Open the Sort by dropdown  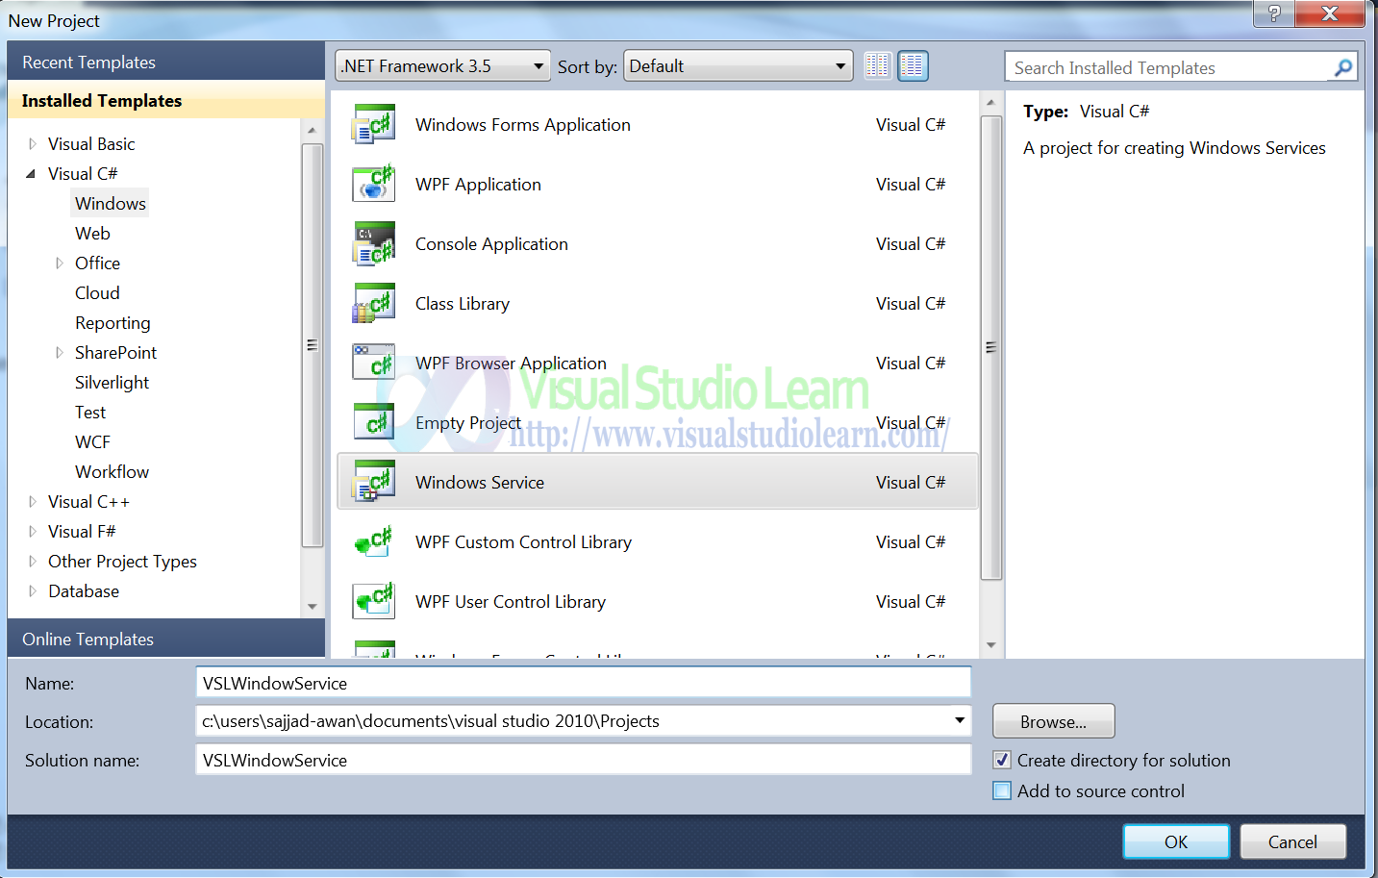pyautogui.click(x=738, y=66)
